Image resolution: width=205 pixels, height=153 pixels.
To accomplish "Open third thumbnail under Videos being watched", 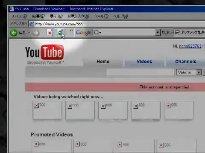I will (113, 110).
